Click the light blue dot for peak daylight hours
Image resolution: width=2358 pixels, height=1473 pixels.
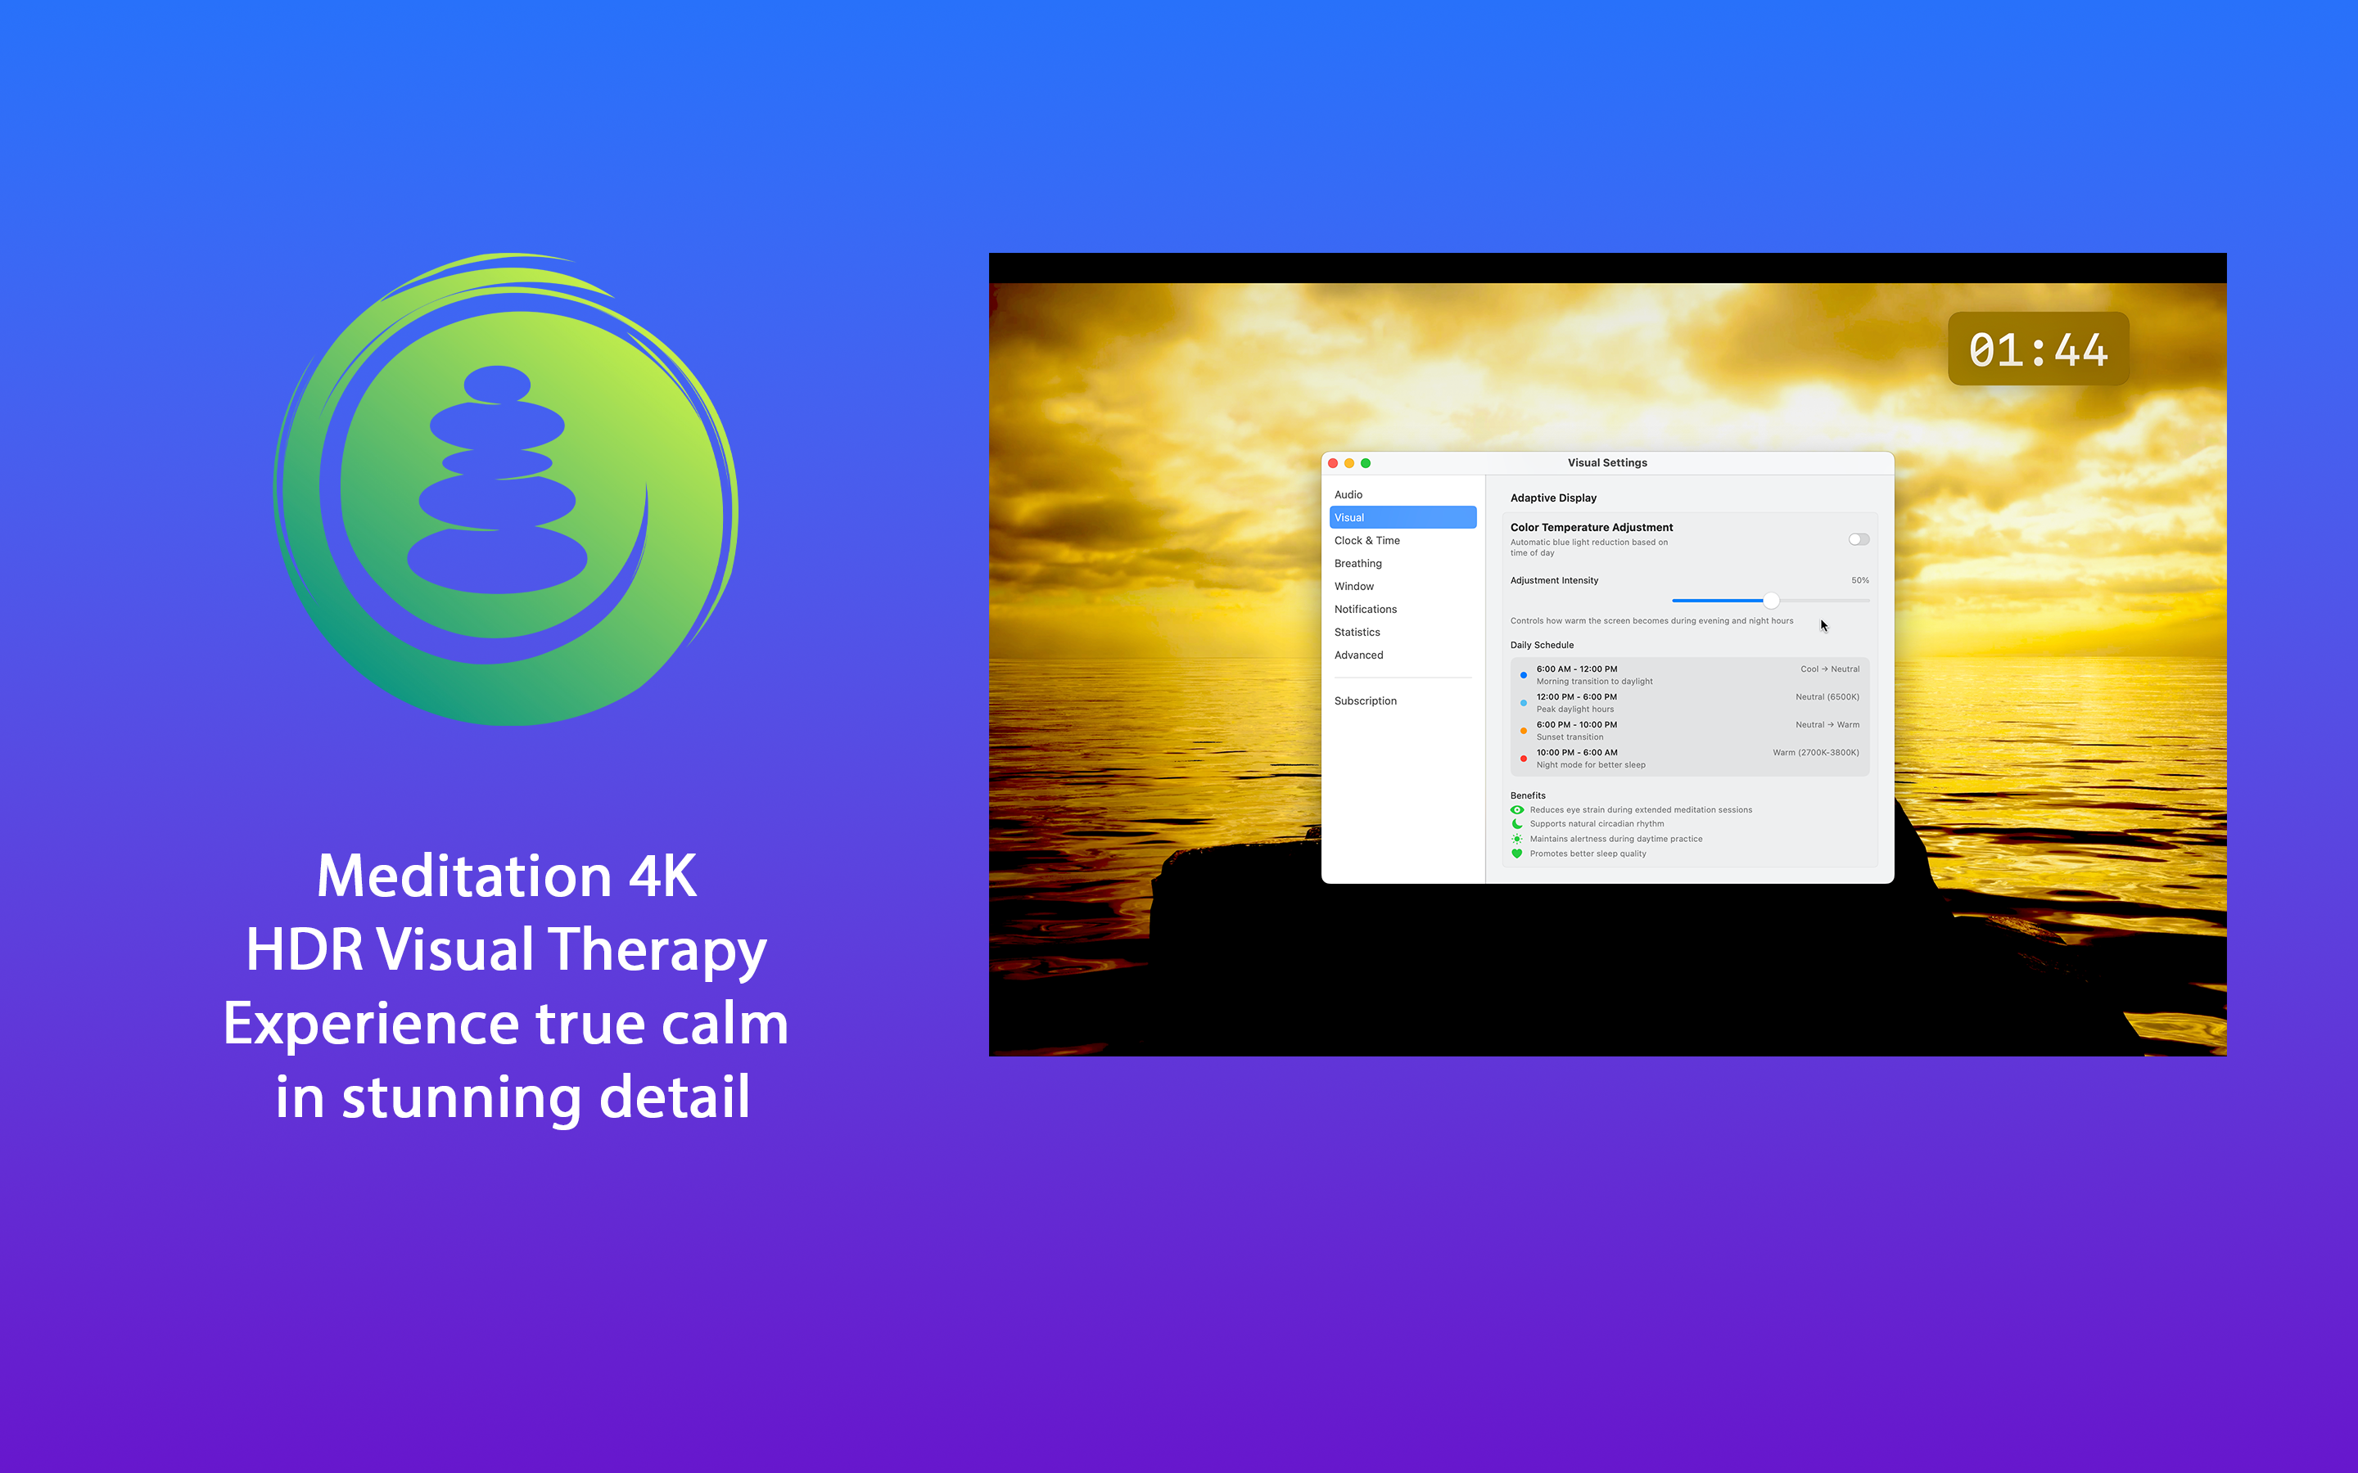coord(1524,704)
